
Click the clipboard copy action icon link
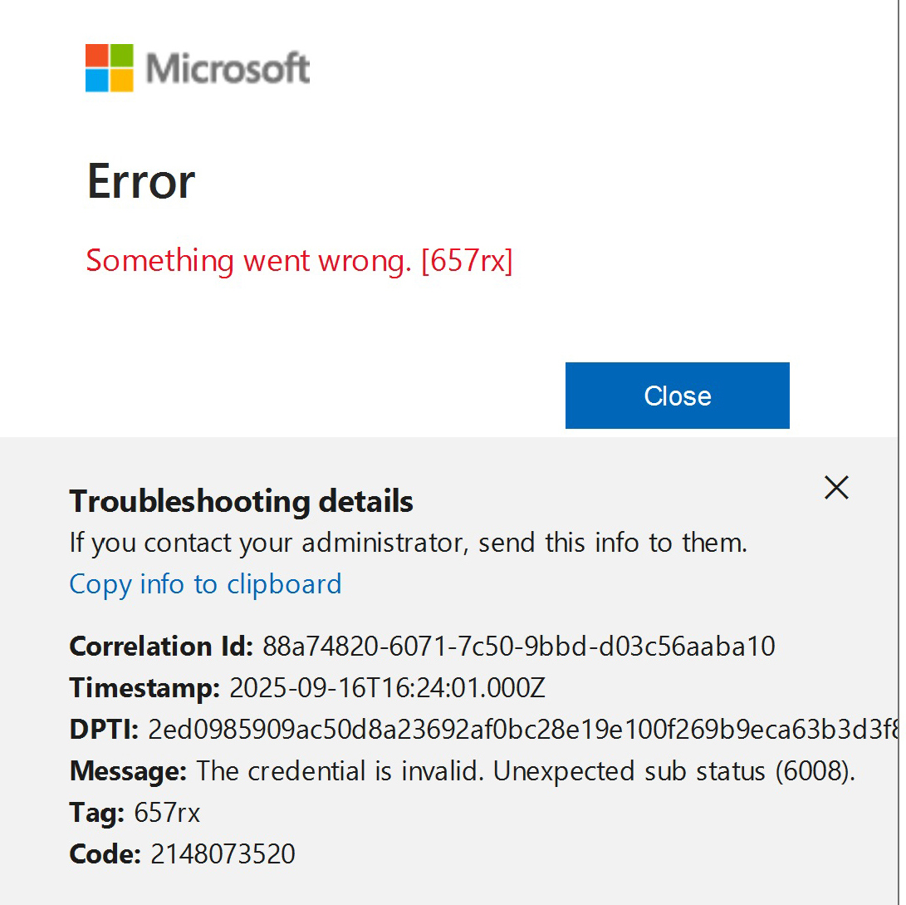(x=204, y=583)
